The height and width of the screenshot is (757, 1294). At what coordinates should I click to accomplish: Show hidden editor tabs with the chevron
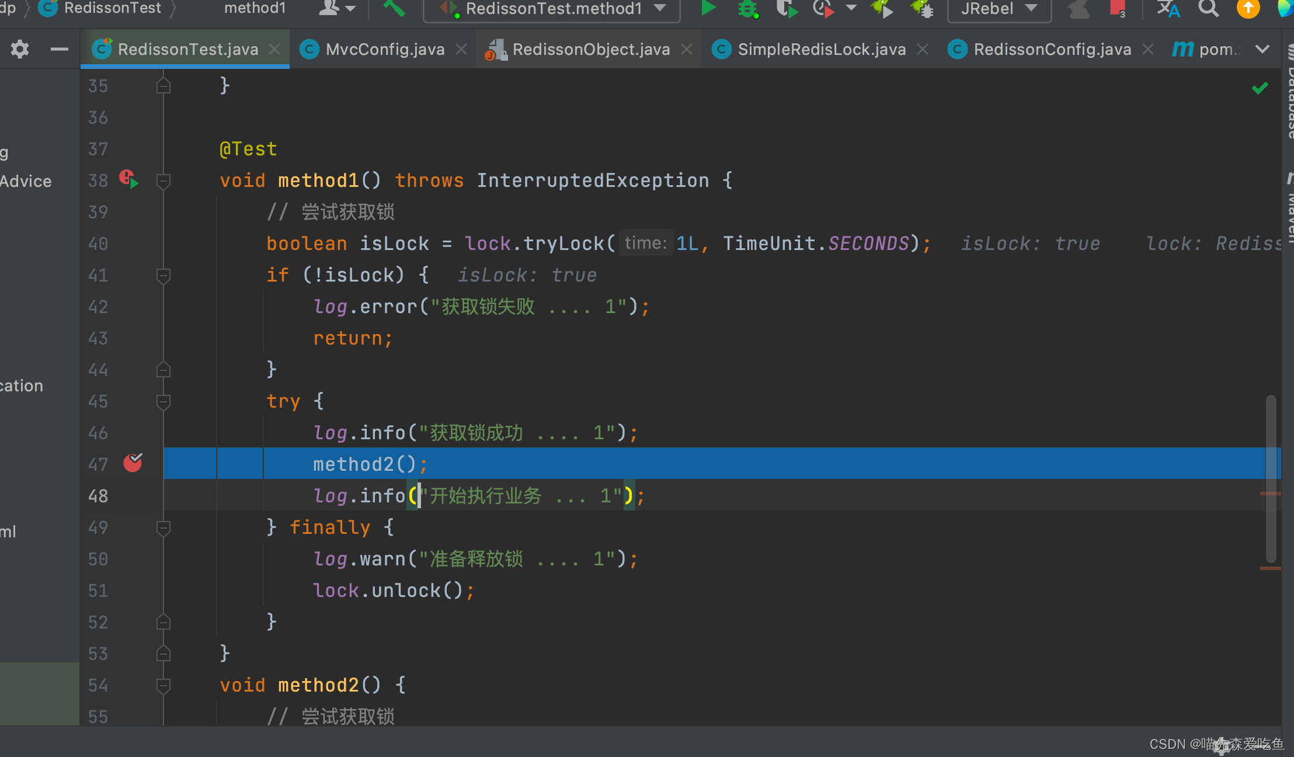pos(1262,49)
